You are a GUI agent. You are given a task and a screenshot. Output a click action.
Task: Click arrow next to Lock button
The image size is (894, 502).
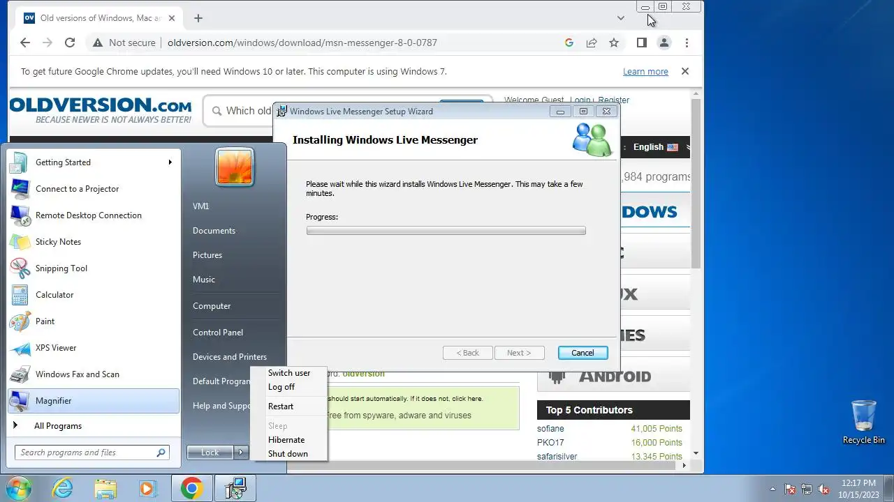coord(241,452)
